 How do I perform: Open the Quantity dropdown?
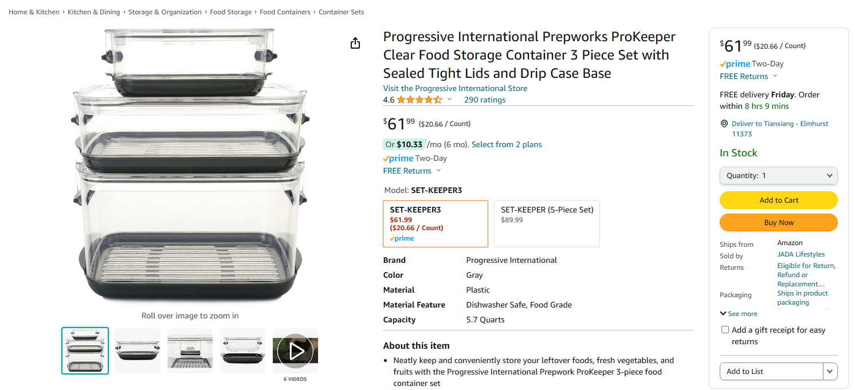click(x=778, y=176)
